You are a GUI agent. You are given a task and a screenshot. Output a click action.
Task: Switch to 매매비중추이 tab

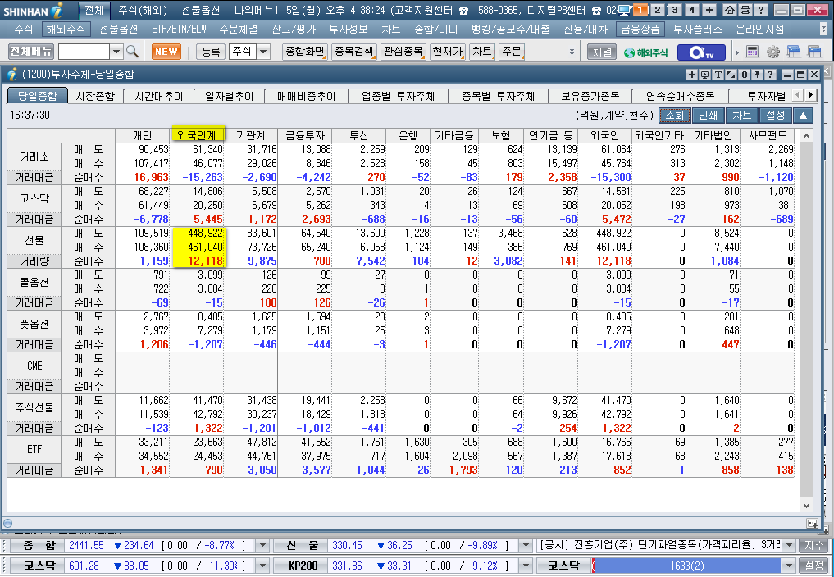tap(307, 96)
